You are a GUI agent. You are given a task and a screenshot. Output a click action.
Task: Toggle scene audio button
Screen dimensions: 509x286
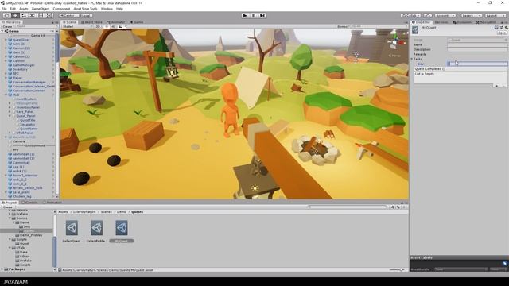114,26
